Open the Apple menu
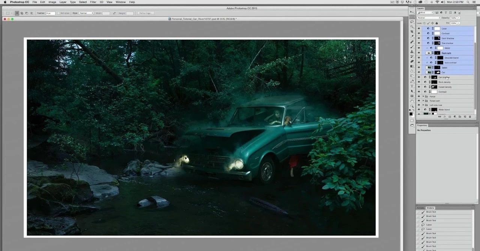 pyautogui.click(x=5, y=2)
